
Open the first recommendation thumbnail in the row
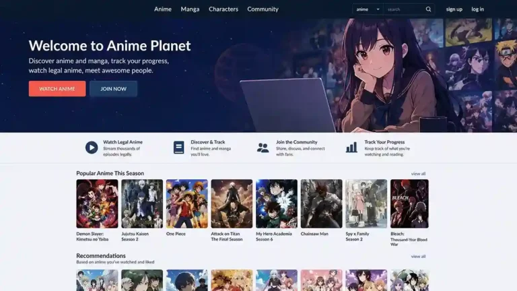pyautogui.click(x=97, y=280)
